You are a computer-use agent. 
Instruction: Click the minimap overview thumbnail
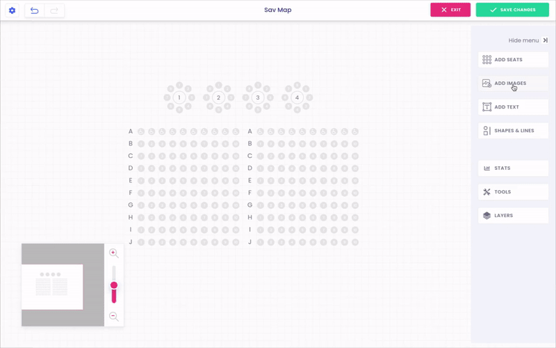tap(52, 285)
